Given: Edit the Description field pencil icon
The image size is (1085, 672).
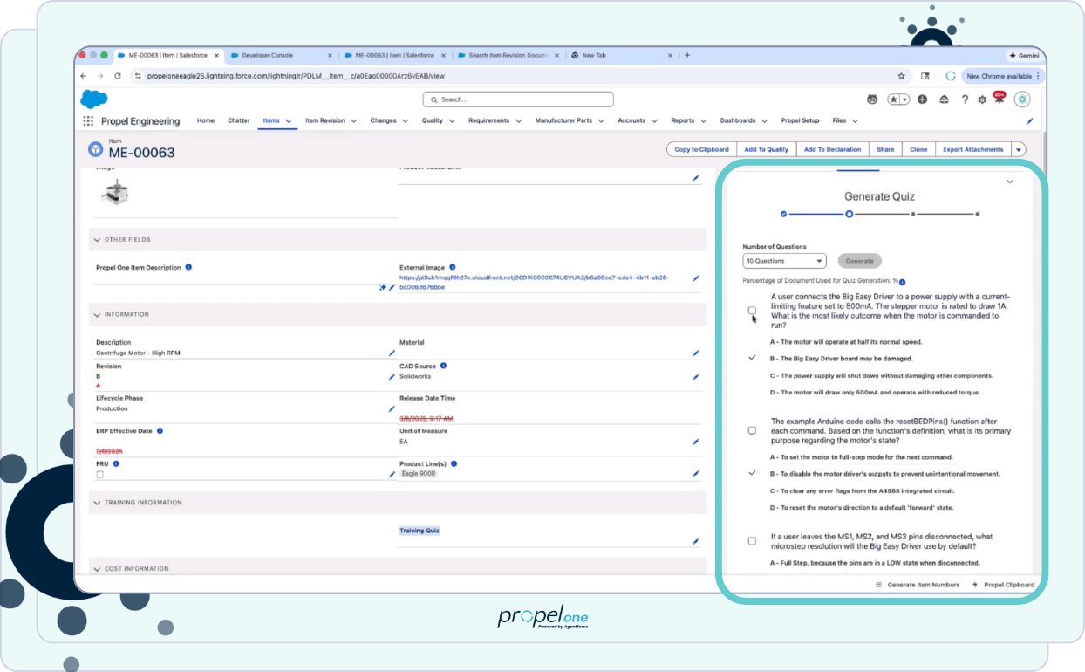Looking at the screenshot, I should click(x=392, y=353).
